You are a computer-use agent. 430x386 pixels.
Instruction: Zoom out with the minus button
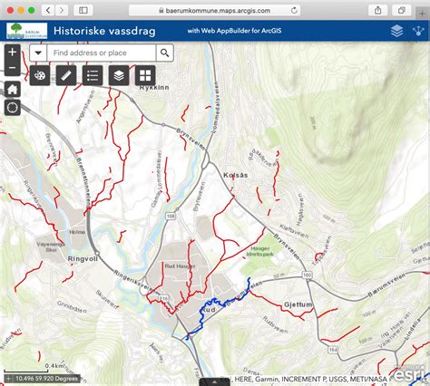click(13, 68)
